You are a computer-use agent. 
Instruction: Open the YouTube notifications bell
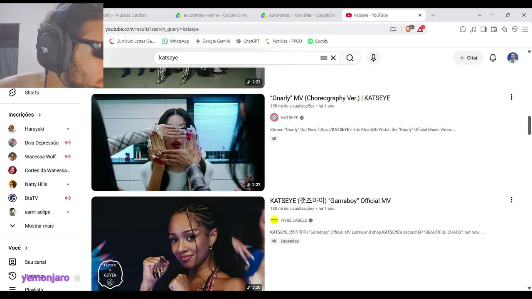click(493, 58)
